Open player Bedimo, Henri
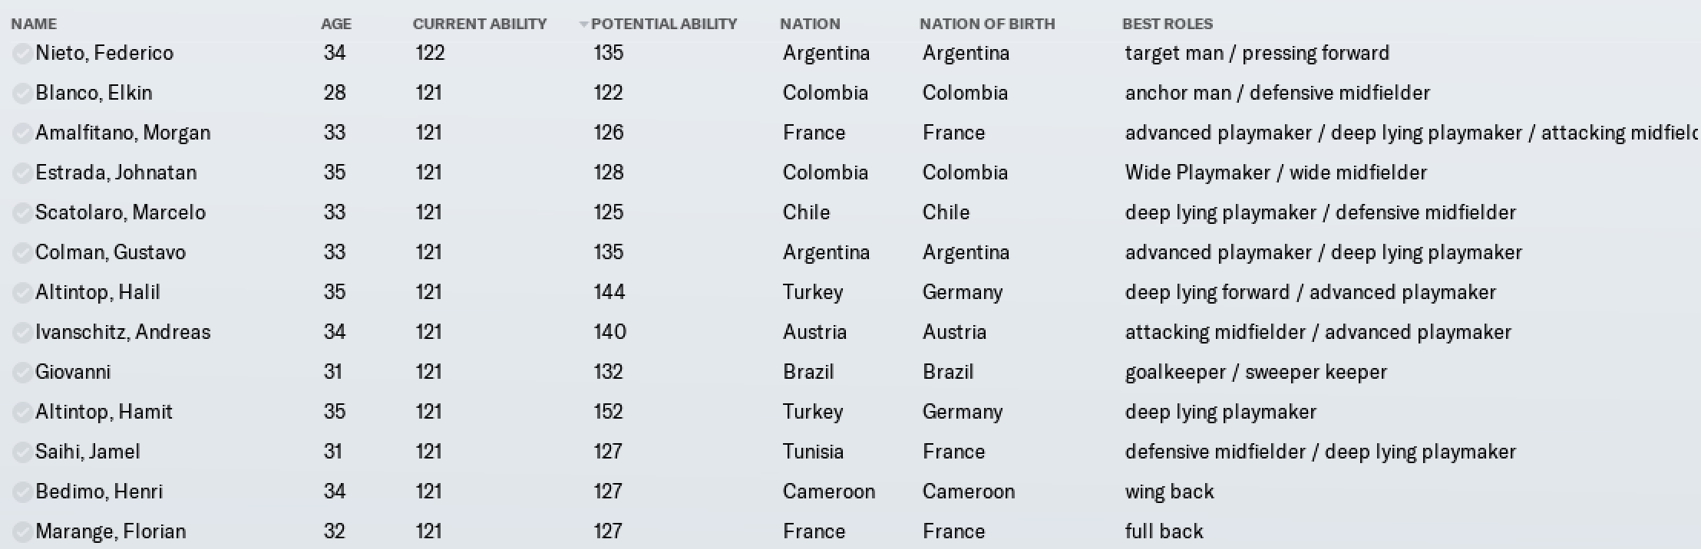This screenshot has height=549, width=1701. 99,491
